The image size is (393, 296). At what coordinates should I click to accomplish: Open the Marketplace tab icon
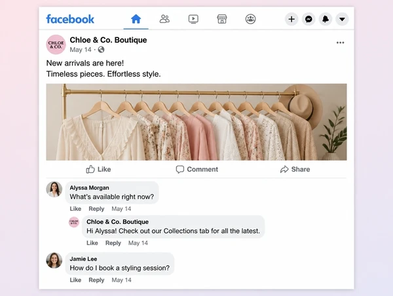point(222,19)
